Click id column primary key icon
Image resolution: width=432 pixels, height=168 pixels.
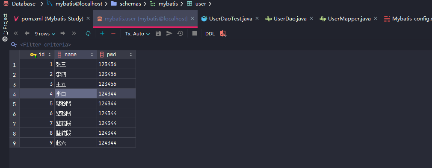[x=33, y=55]
